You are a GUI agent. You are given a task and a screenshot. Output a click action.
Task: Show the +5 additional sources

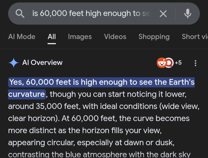coord(178,63)
